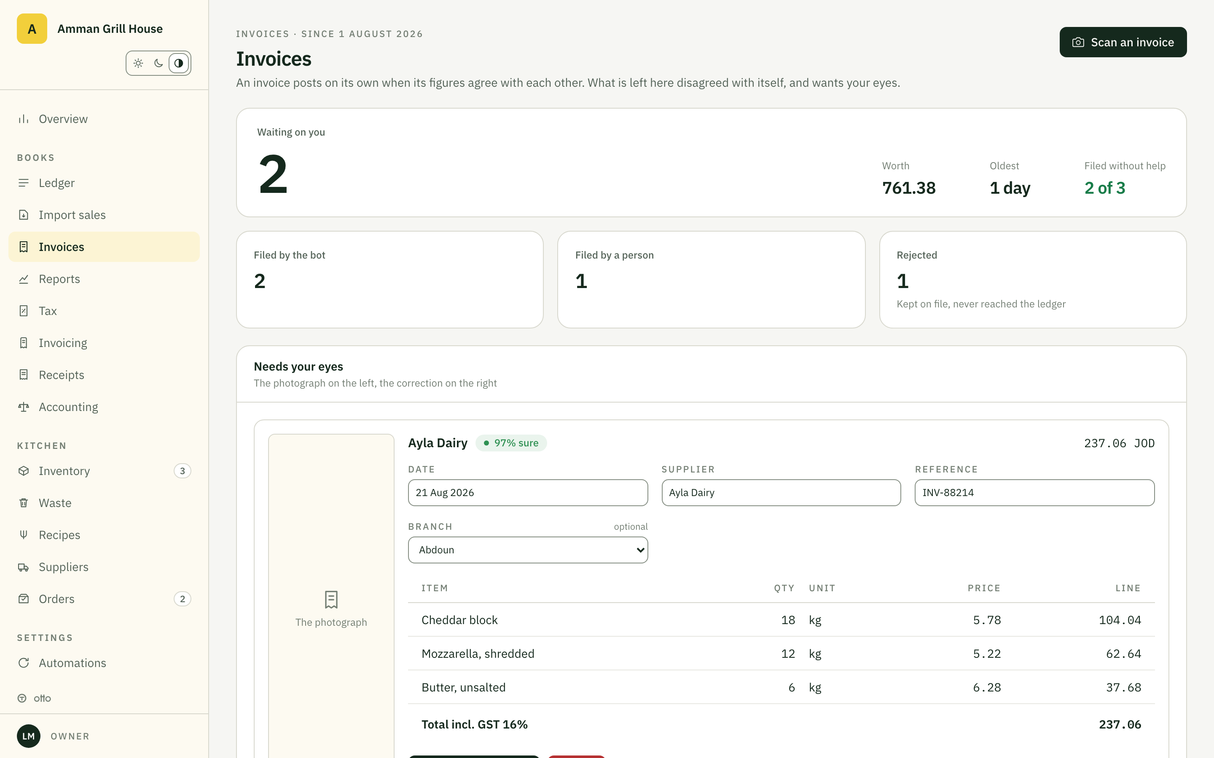Open the Accounting page
1214x758 pixels.
point(105,407)
